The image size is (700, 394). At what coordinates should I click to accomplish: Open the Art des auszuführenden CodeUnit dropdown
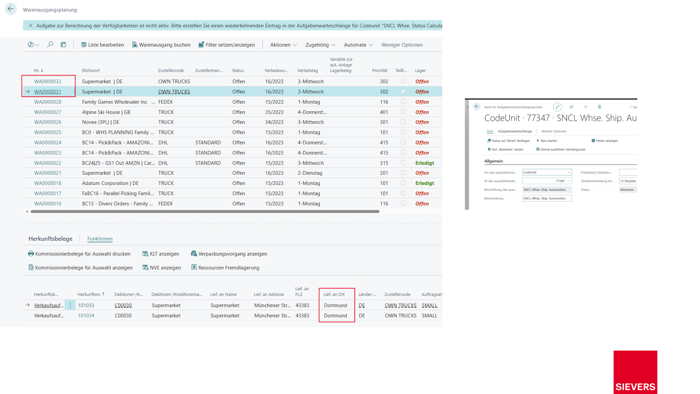click(568, 172)
